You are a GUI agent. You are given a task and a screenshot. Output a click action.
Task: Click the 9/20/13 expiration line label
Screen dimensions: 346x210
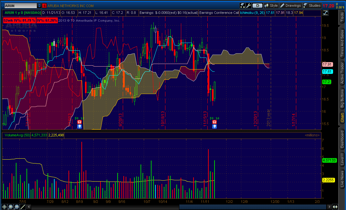[121, 120]
